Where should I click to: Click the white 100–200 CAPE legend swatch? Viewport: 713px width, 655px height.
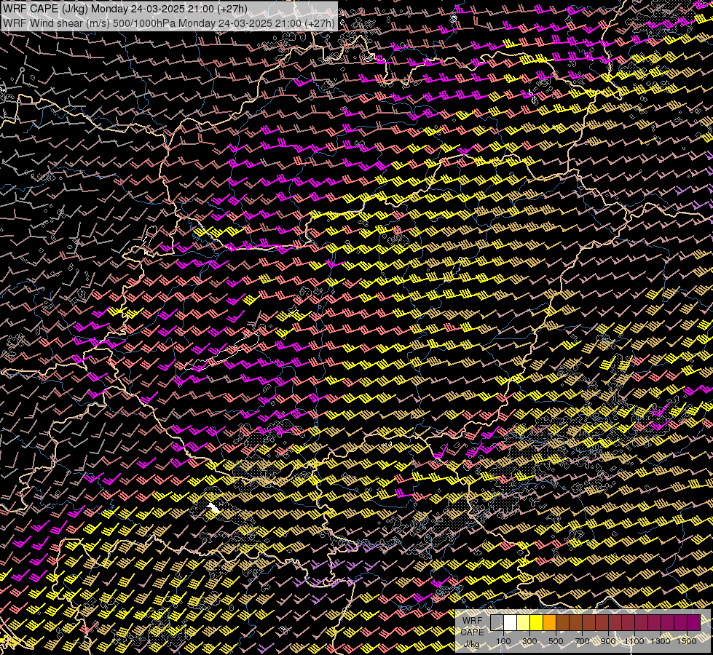(x=511, y=622)
